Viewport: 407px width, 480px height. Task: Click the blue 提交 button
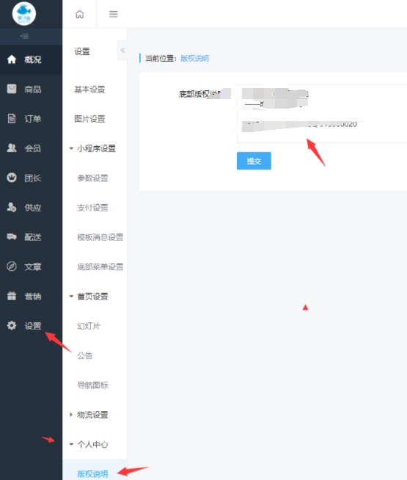[x=254, y=161]
